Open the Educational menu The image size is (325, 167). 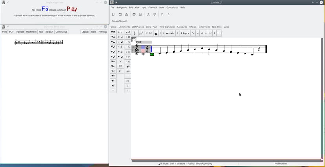[172, 7]
